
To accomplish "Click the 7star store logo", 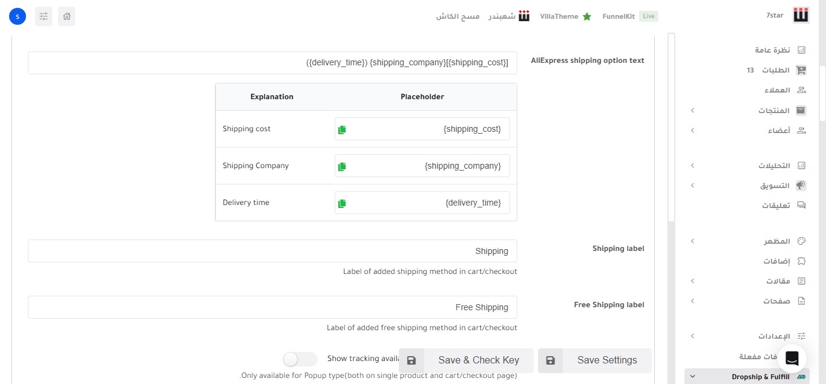I will [801, 16].
